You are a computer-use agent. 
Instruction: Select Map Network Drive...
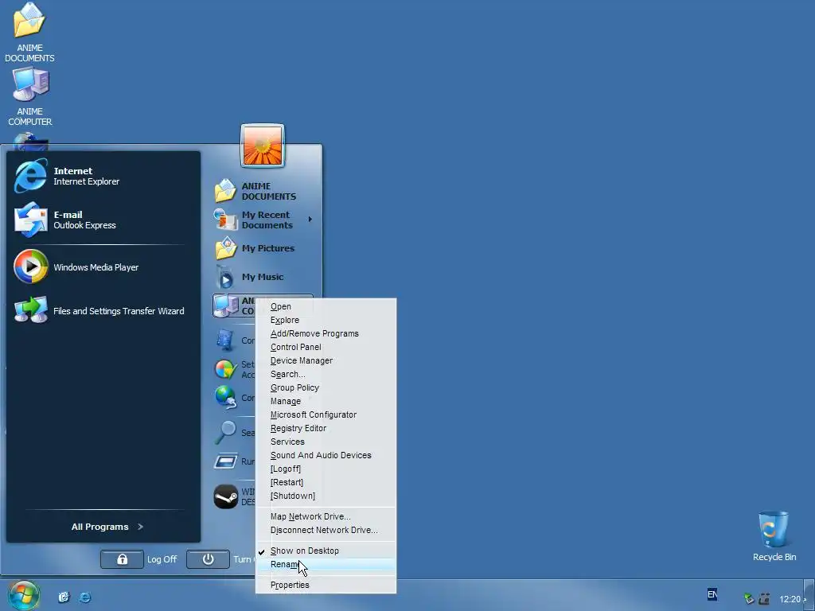coord(326,516)
